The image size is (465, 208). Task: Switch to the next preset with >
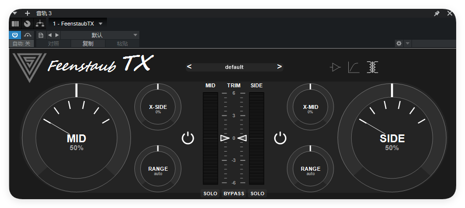pyautogui.click(x=279, y=67)
